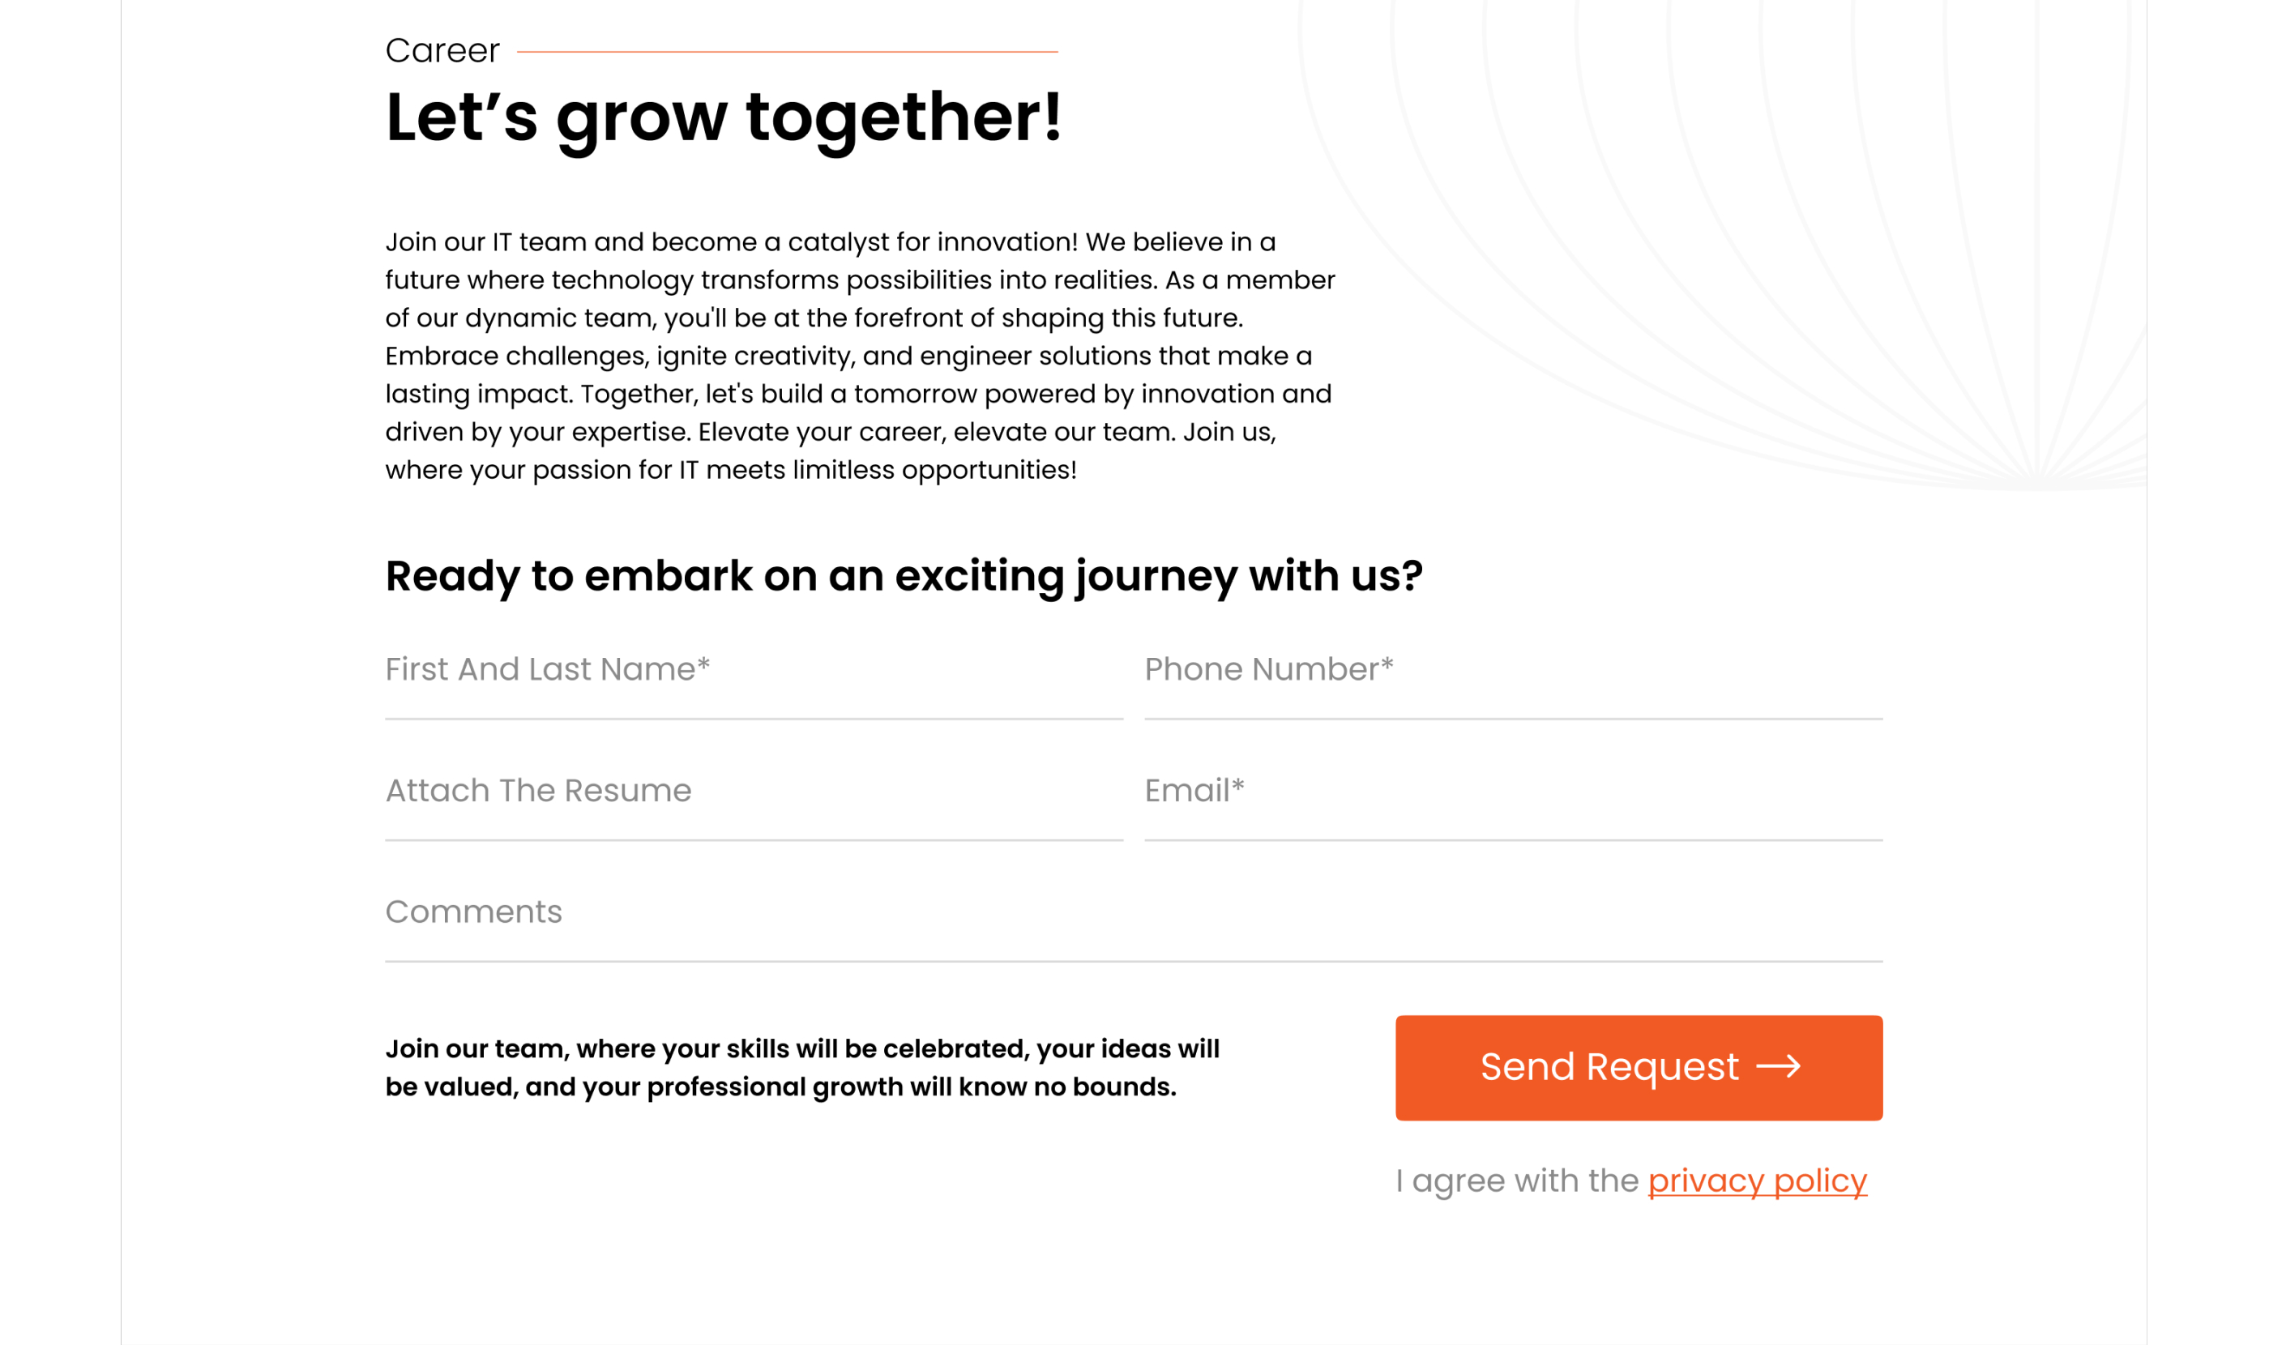Click the "limitless opportunities!" closing paragraph line
This screenshot has width=2269, height=1345.
[x=730, y=471]
